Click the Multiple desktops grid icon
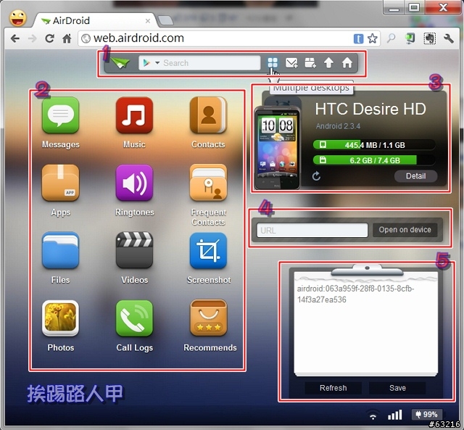This screenshot has width=464, height=430. point(273,62)
